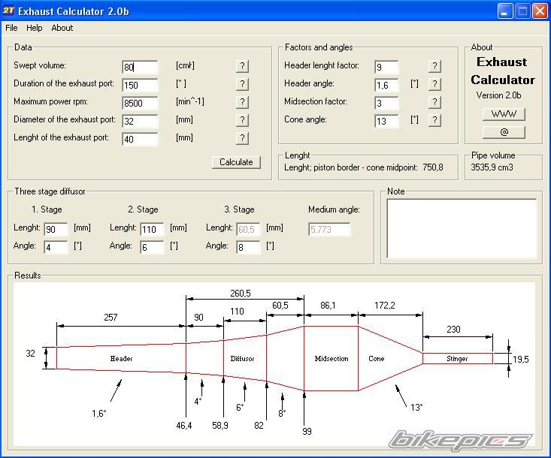Click the 2. Stage Angle field
This screenshot has height=458, width=551.
(x=152, y=247)
